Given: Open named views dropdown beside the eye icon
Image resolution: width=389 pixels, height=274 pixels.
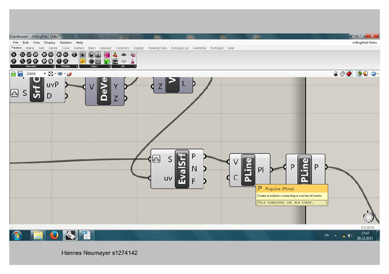Looking at the screenshot, I should (x=65, y=74).
